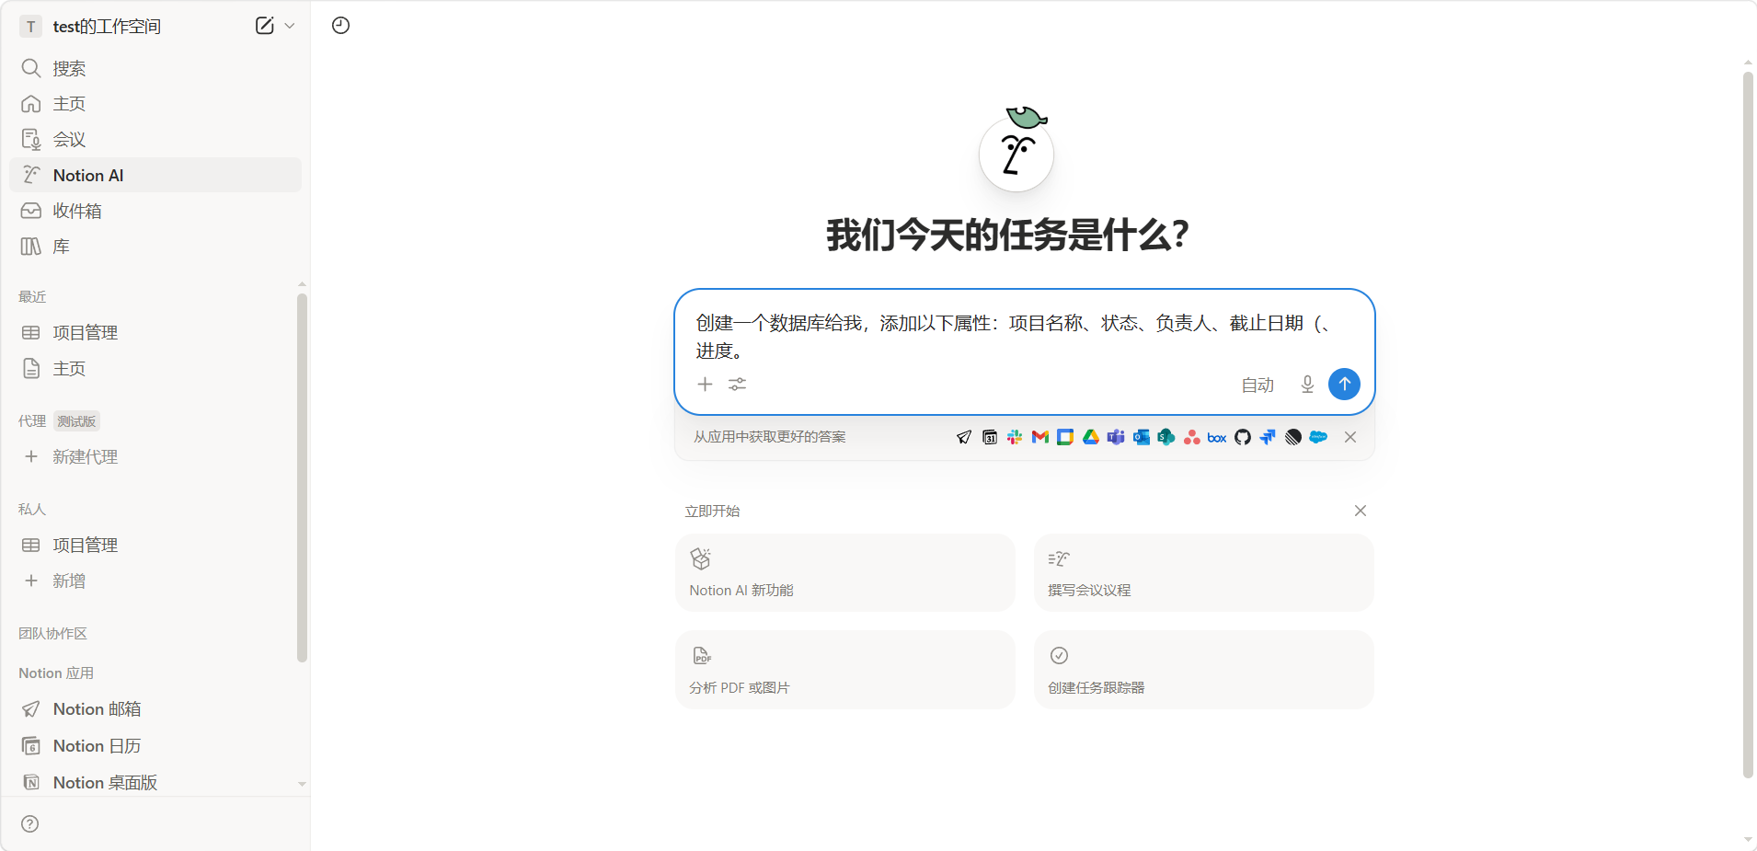
Task: Click inside the AI prompt text field
Action: click(x=1012, y=336)
